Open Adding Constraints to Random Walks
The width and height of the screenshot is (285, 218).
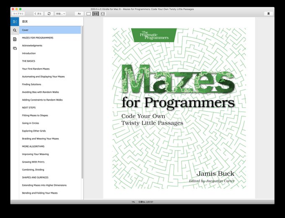coord(50,100)
